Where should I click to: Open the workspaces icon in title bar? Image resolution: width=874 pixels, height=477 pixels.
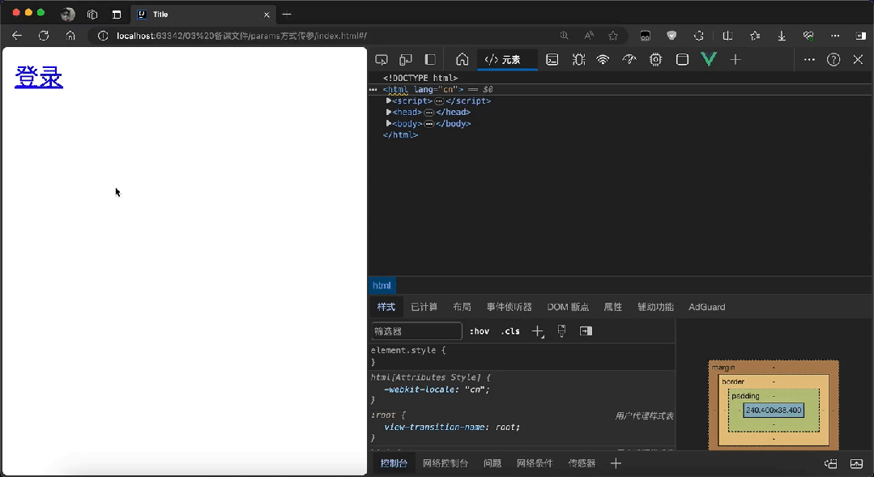92,15
